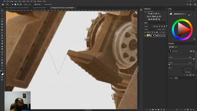
Task: Click the foreground color swatch in Color panel
Action: (170, 13)
